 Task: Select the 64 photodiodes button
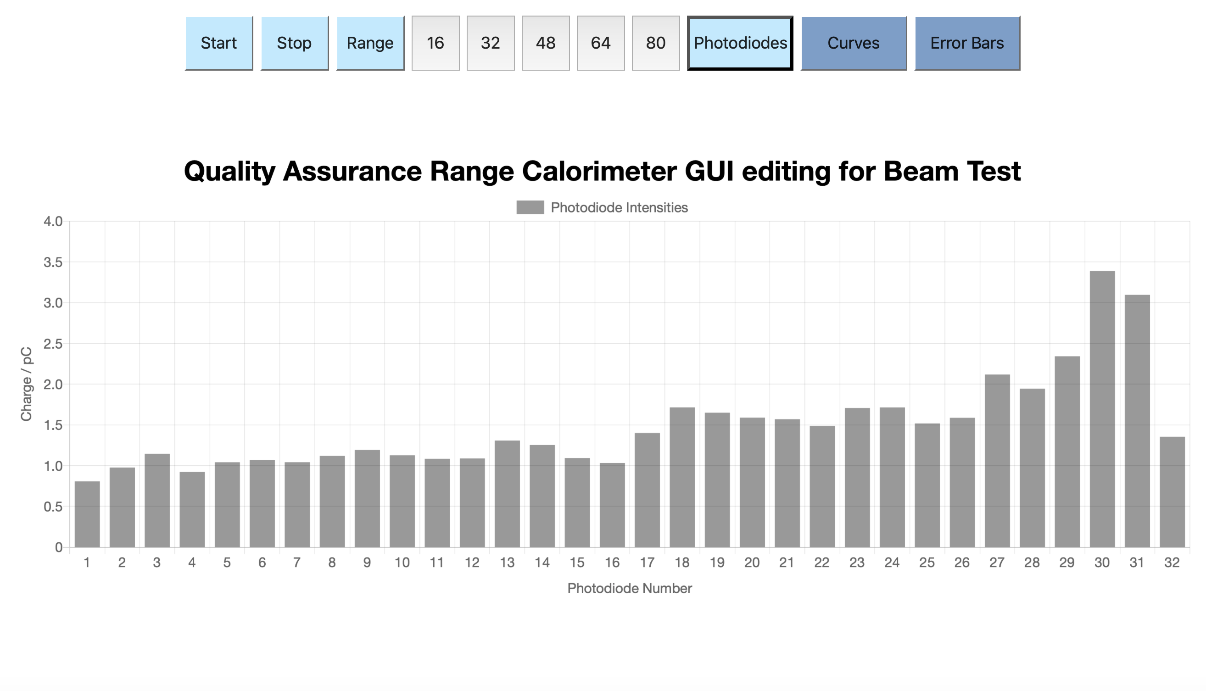(x=600, y=43)
